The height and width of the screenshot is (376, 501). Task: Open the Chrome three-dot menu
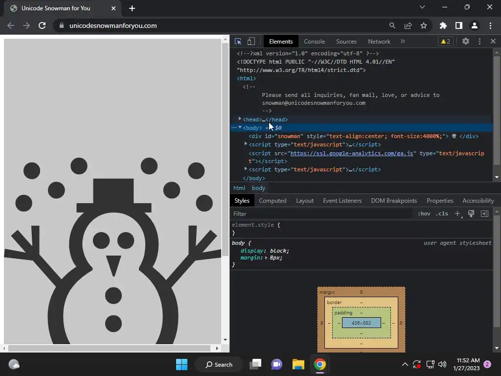click(490, 25)
